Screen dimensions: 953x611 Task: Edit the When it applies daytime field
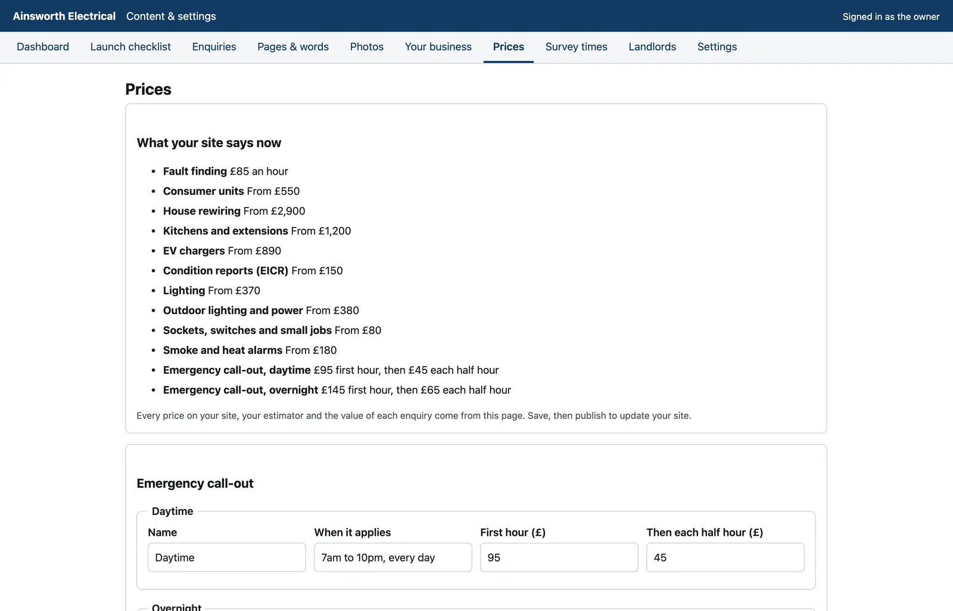coord(393,557)
